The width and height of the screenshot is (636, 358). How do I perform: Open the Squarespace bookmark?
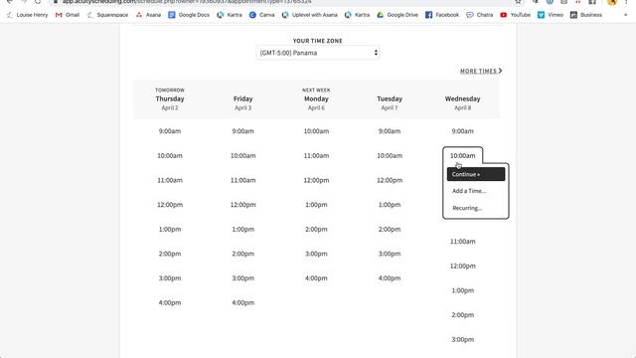coord(107,15)
